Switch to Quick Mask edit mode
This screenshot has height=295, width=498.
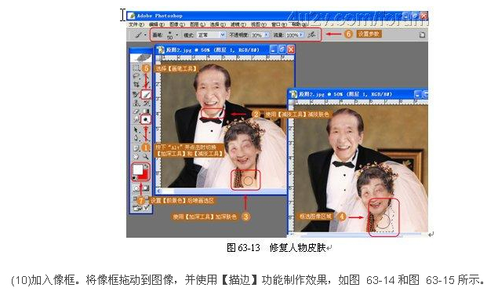145,188
